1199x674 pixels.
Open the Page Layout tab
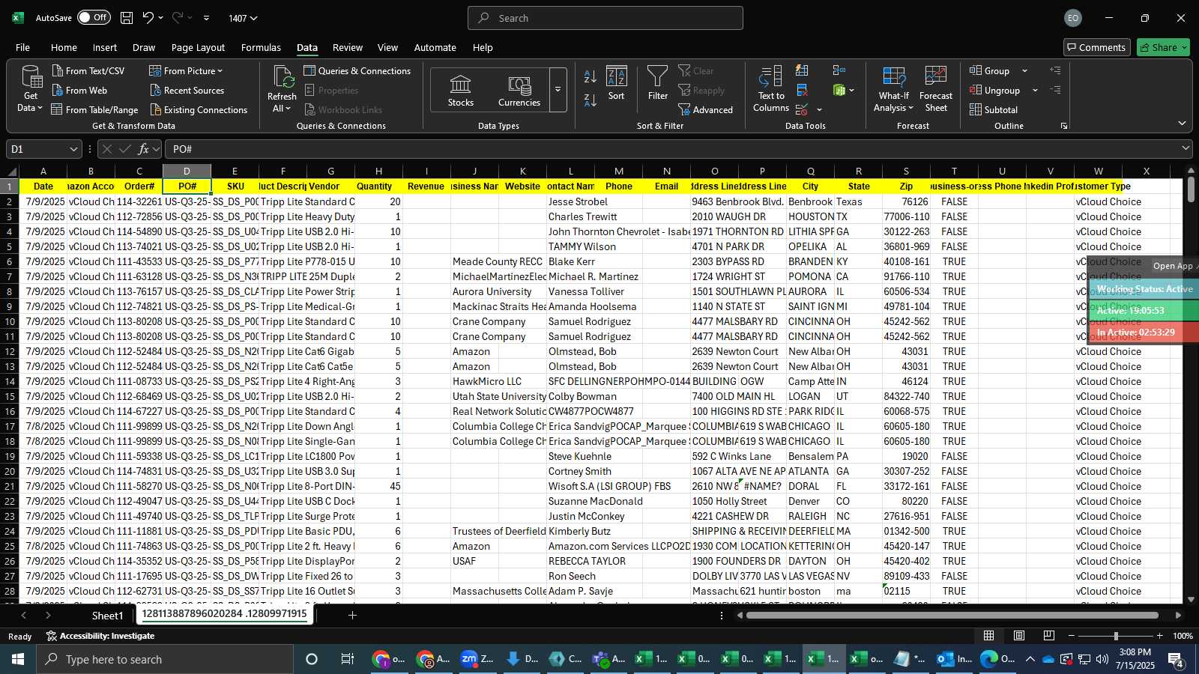[x=198, y=47]
